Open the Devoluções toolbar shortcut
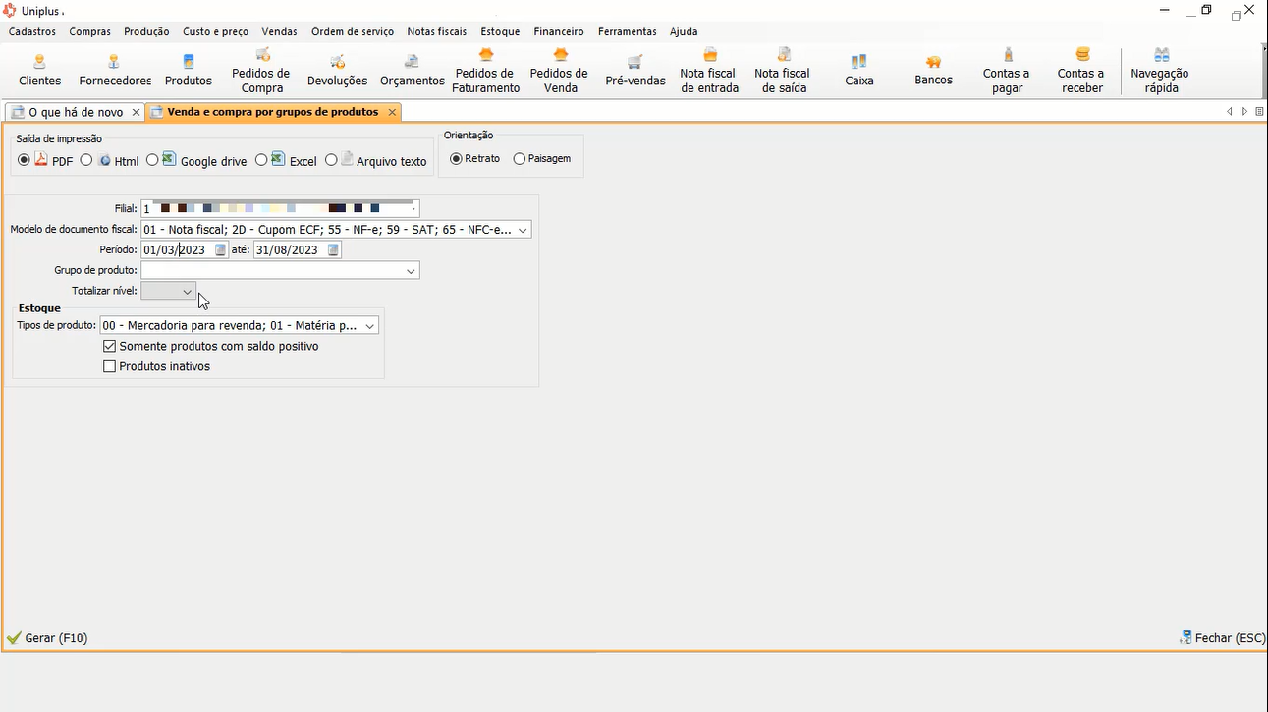The image size is (1268, 712). point(337,71)
